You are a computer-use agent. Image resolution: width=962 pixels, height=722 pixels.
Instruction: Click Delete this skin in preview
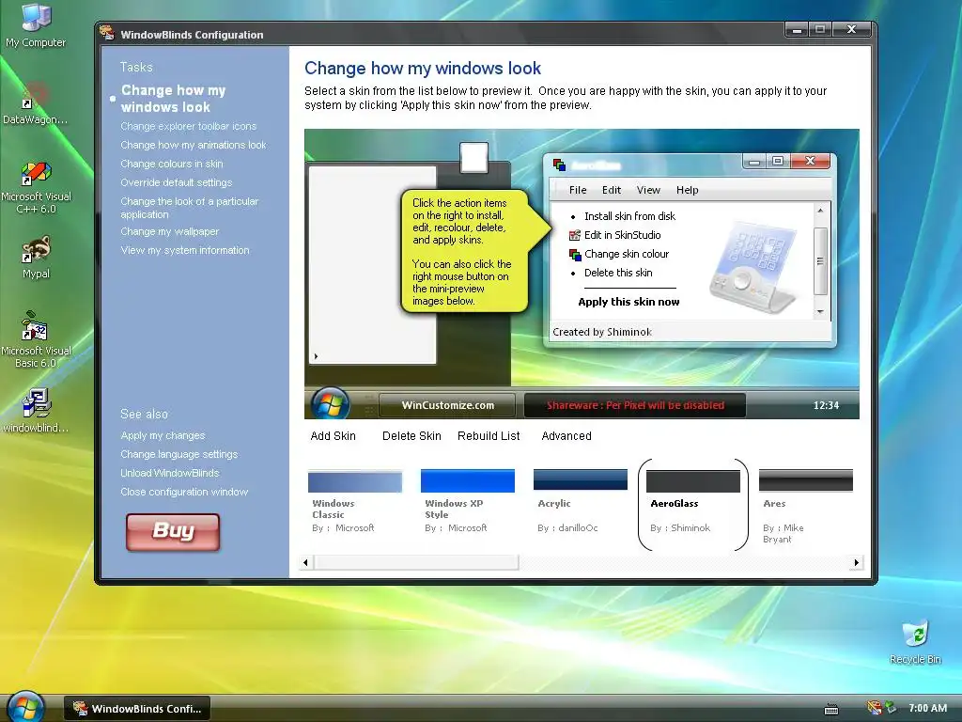coord(618,273)
